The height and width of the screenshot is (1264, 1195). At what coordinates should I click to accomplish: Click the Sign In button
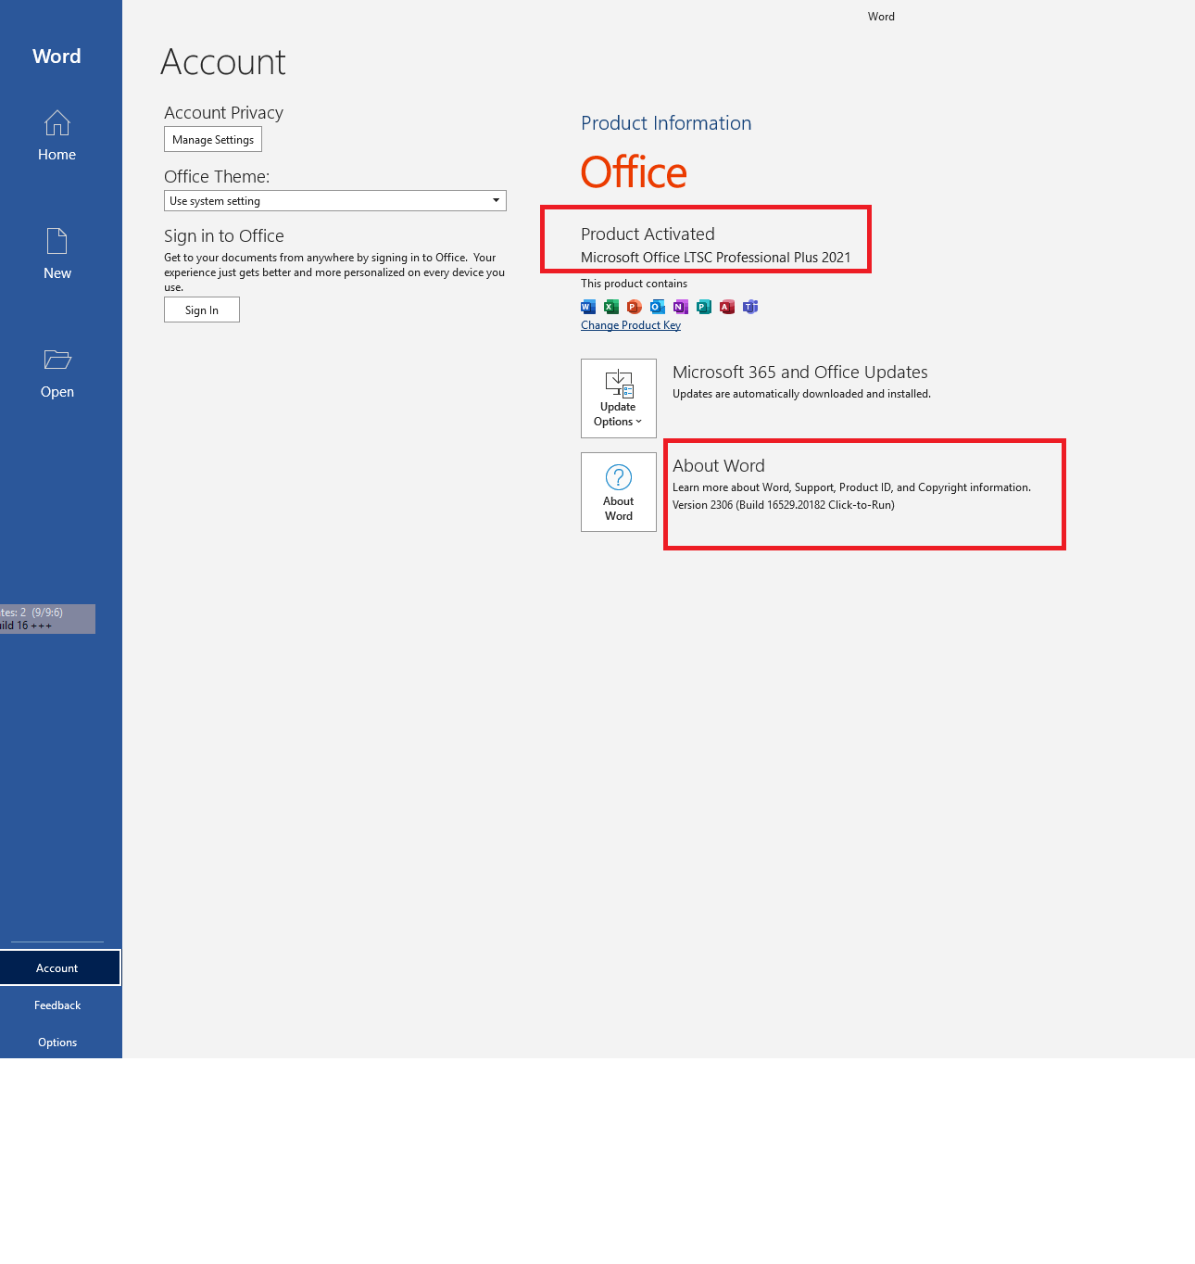click(x=202, y=310)
